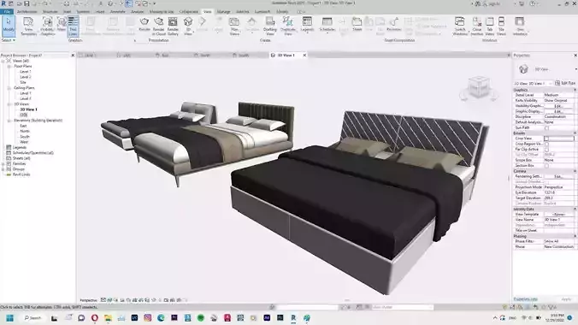The width and height of the screenshot is (578, 325).
Task: Collapse Floor Plans node
Action: coord(9,67)
